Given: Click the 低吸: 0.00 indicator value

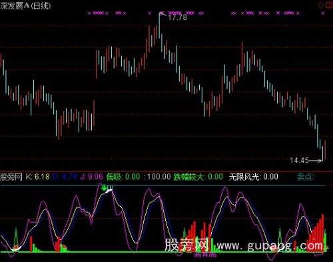Looking at the screenshot, I should (x=123, y=177).
